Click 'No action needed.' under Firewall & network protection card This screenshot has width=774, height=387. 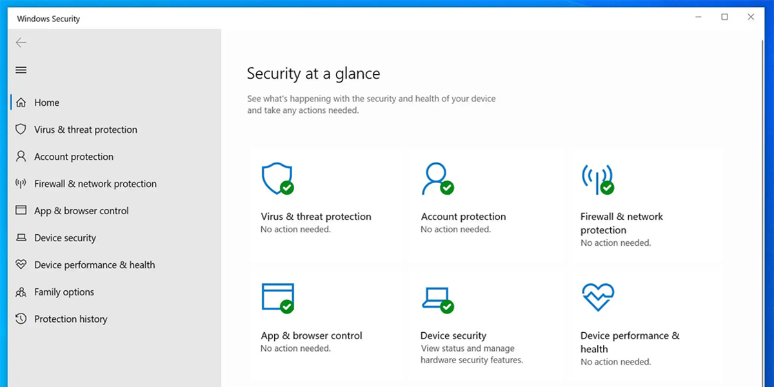(616, 243)
